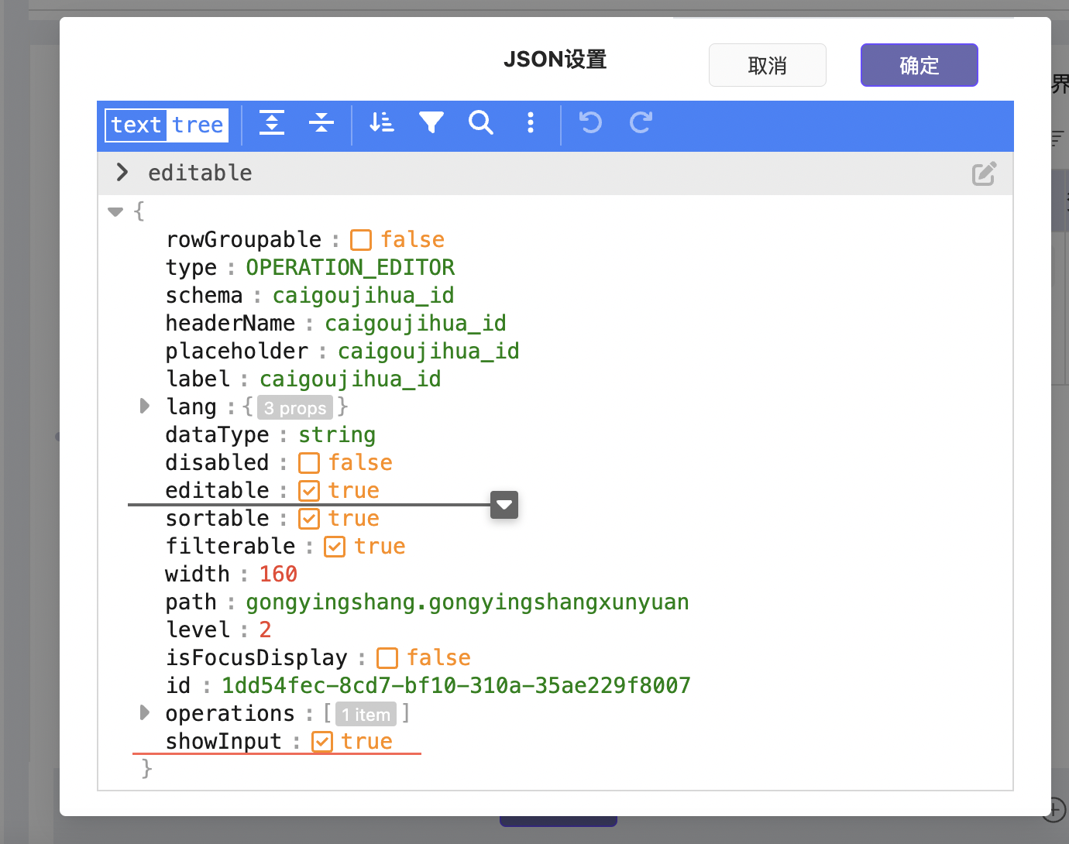The image size is (1069, 844).
Task: Open the context dropdown beside editable row
Action: 504,505
